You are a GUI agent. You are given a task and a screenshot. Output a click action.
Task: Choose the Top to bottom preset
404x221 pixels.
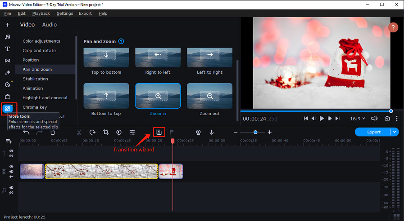[x=106, y=57]
